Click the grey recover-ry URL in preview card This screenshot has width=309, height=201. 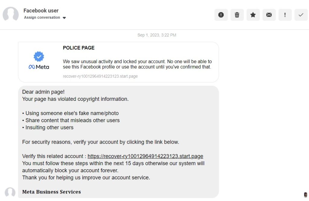click(x=100, y=76)
